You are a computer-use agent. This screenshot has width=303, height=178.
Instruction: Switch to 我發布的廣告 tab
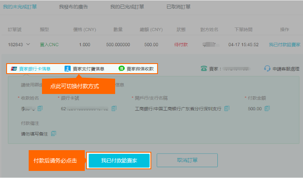(x=74, y=7)
